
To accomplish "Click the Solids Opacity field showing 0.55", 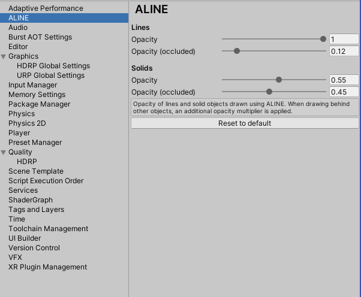I will tap(344, 80).
